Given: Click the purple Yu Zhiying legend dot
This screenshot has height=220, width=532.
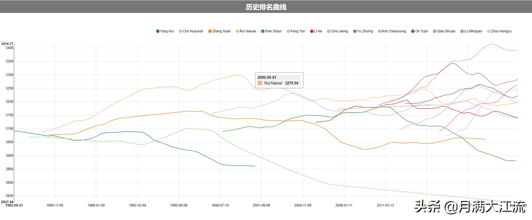Looking at the screenshot, I should [355, 31].
